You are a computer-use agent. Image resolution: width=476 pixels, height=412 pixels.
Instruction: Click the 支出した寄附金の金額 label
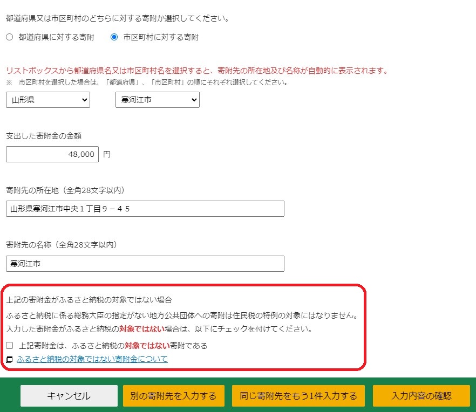[x=44, y=136]
